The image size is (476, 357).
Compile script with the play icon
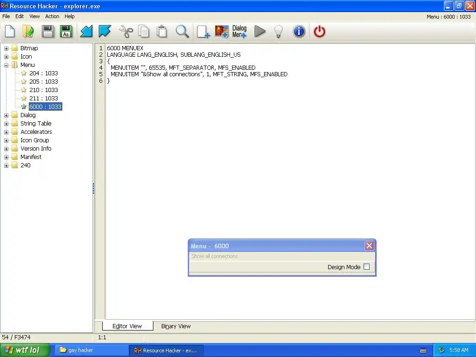260,31
